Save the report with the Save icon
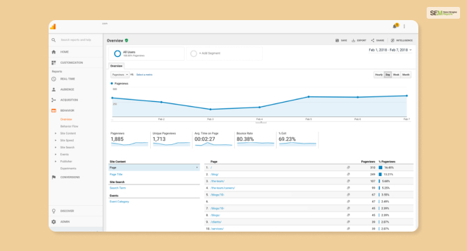 337,40
